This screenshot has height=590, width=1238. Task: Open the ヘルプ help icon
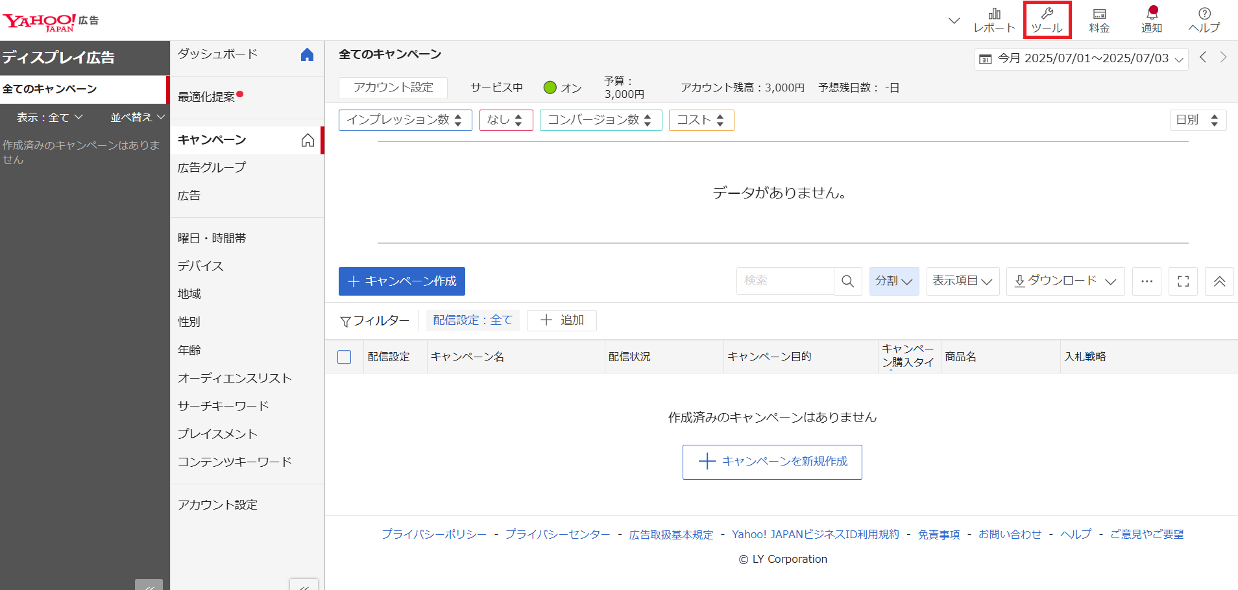[1204, 20]
